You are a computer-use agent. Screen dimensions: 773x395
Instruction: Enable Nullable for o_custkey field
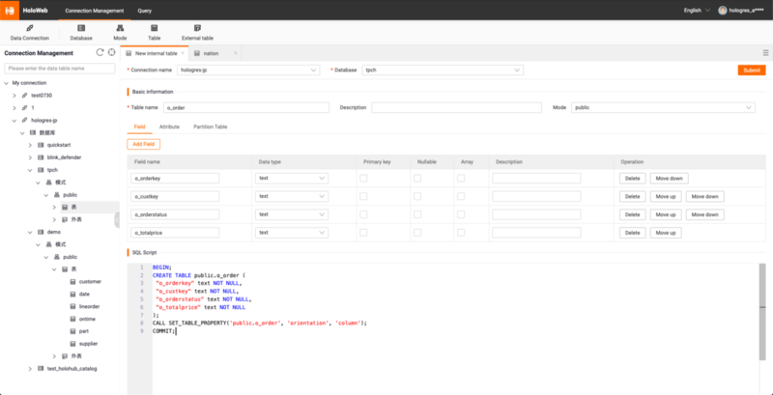click(418, 196)
